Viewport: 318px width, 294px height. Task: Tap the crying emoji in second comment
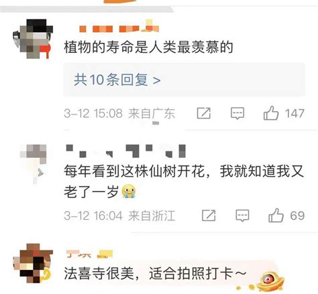[x=129, y=192]
